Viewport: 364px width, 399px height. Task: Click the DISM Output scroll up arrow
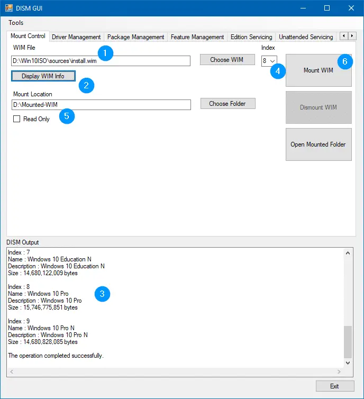[348, 253]
